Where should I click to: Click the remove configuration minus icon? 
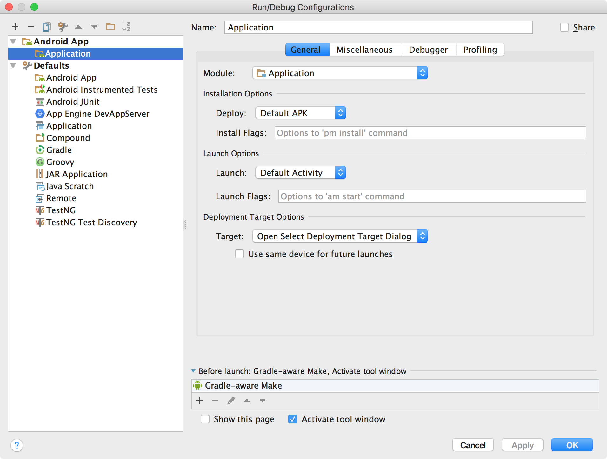[x=31, y=27]
